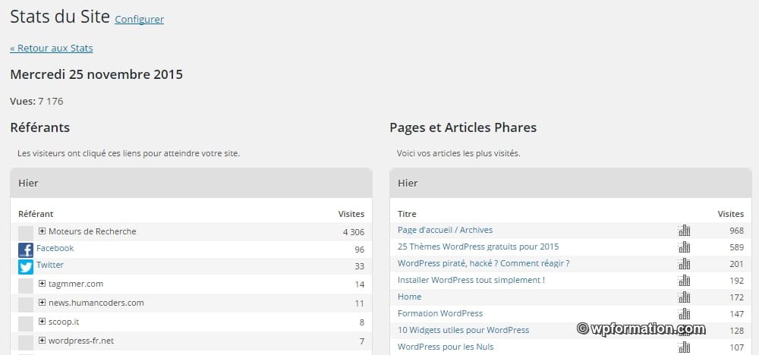The width and height of the screenshot is (759, 355).
Task: Open stats chart for Page d'accueil / Archives
Action: pos(685,230)
